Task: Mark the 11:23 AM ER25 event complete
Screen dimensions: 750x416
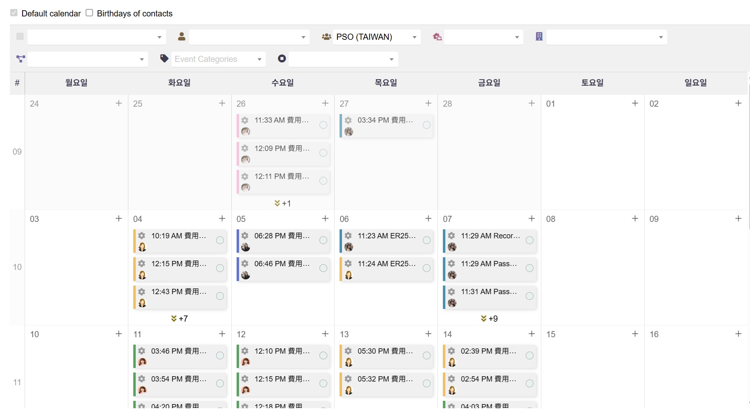Action: pos(426,240)
